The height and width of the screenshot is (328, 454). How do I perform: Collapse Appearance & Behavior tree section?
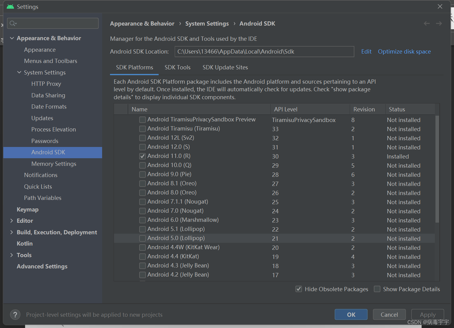pyautogui.click(x=12, y=38)
